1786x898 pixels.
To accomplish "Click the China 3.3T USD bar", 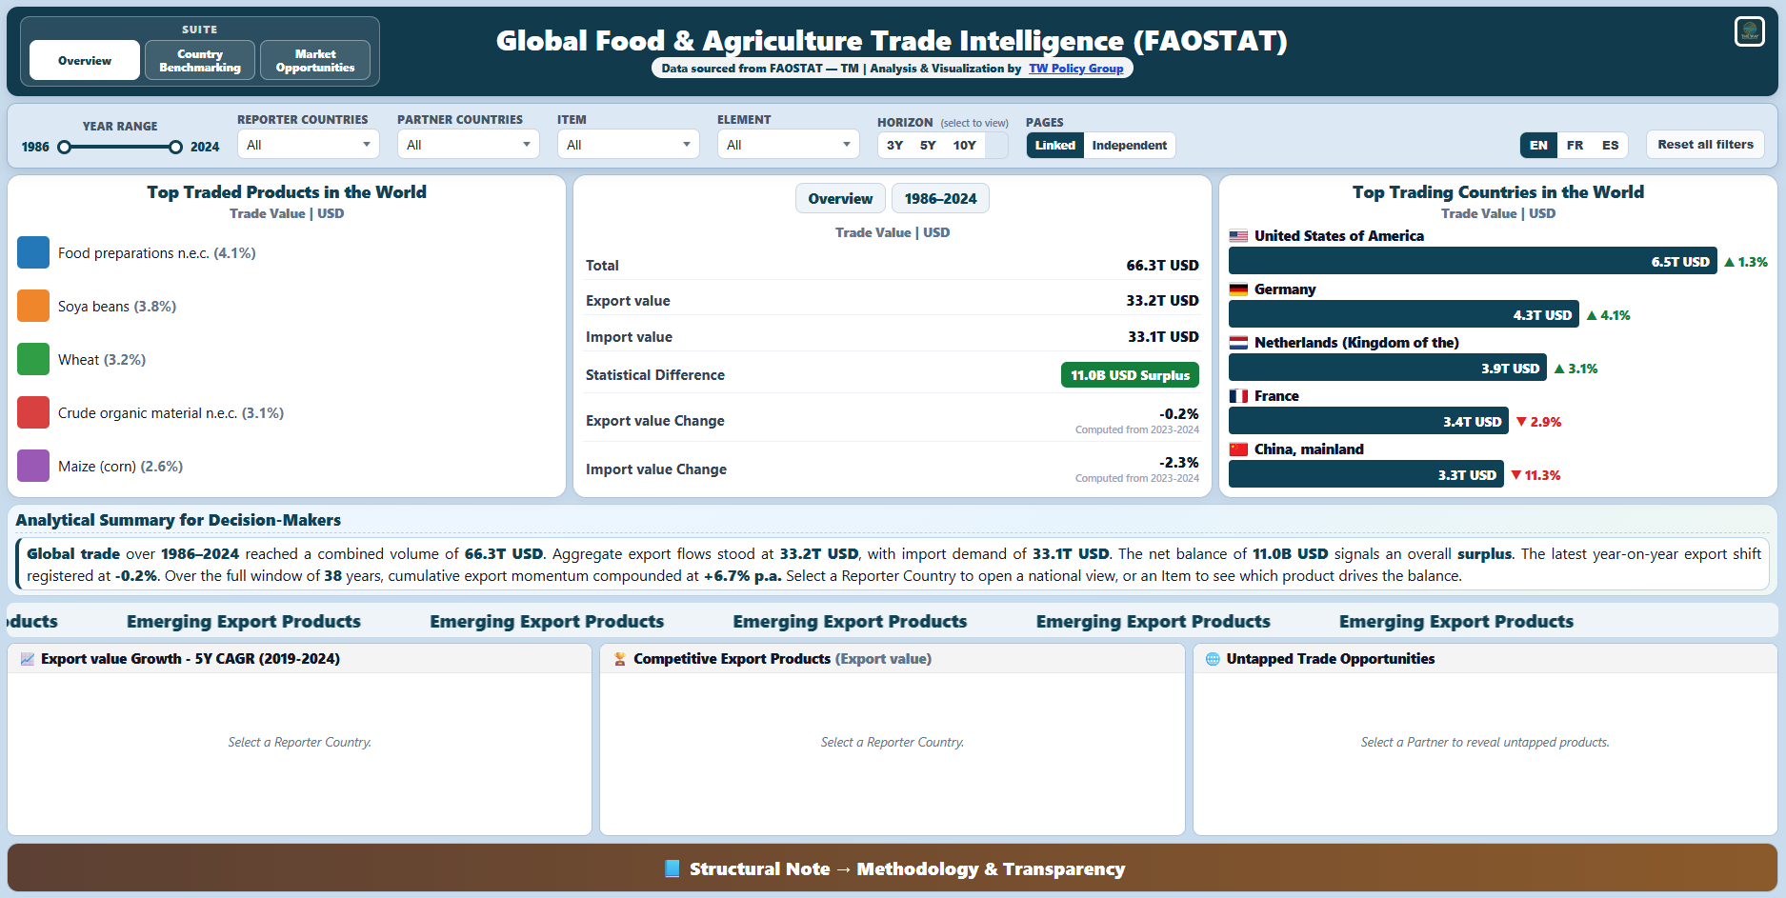I will point(1366,475).
